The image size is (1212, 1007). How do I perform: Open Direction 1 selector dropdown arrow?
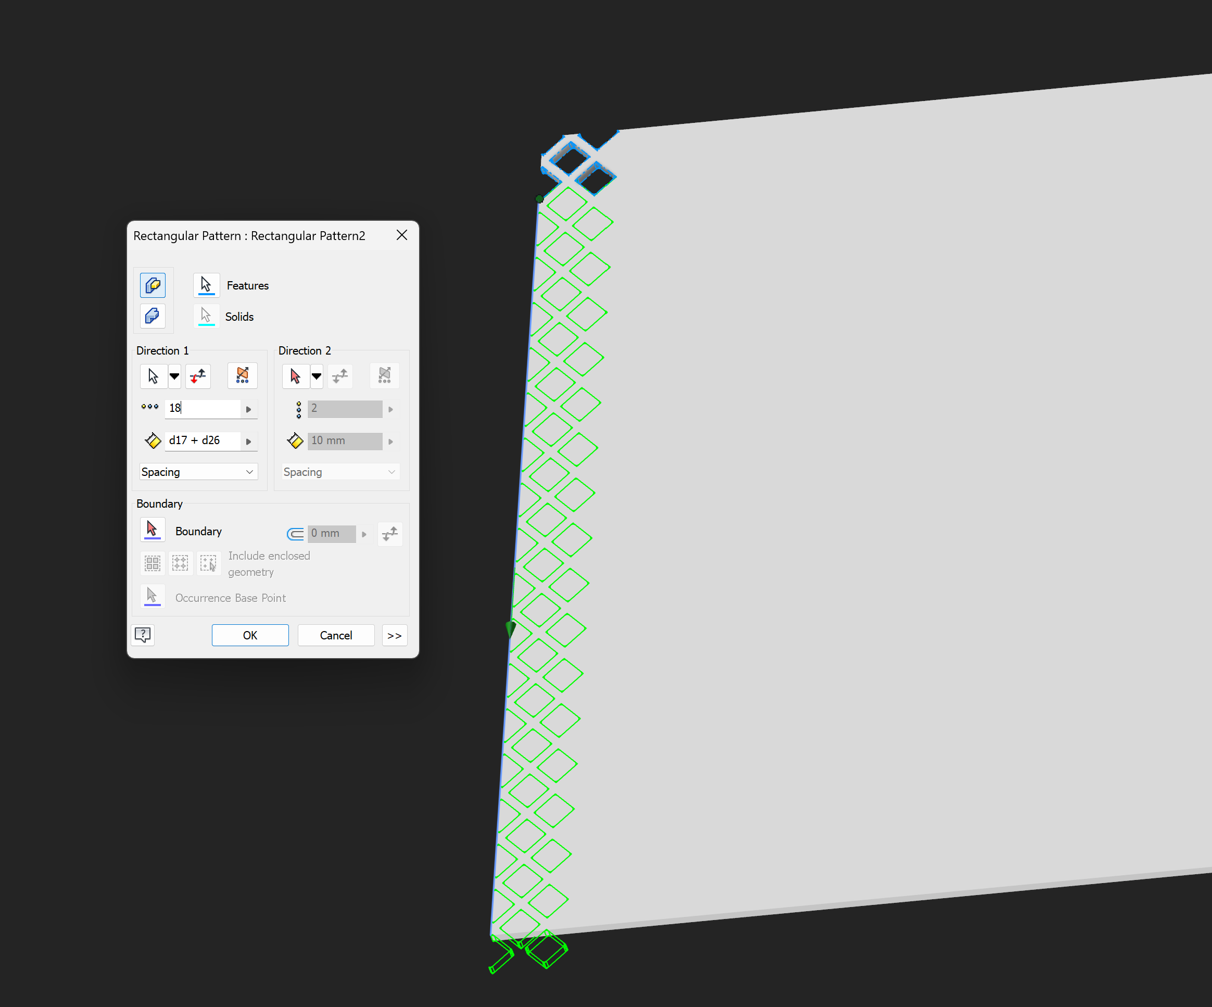tap(174, 376)
